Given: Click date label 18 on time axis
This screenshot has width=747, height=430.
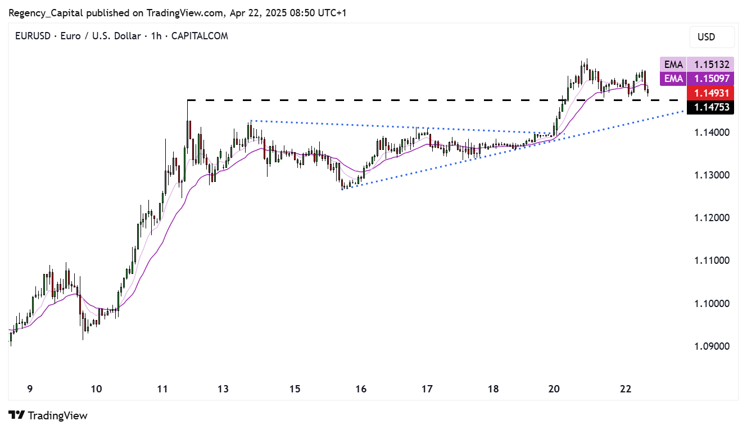Looking at the screenshot, I should tap(494, 388).
